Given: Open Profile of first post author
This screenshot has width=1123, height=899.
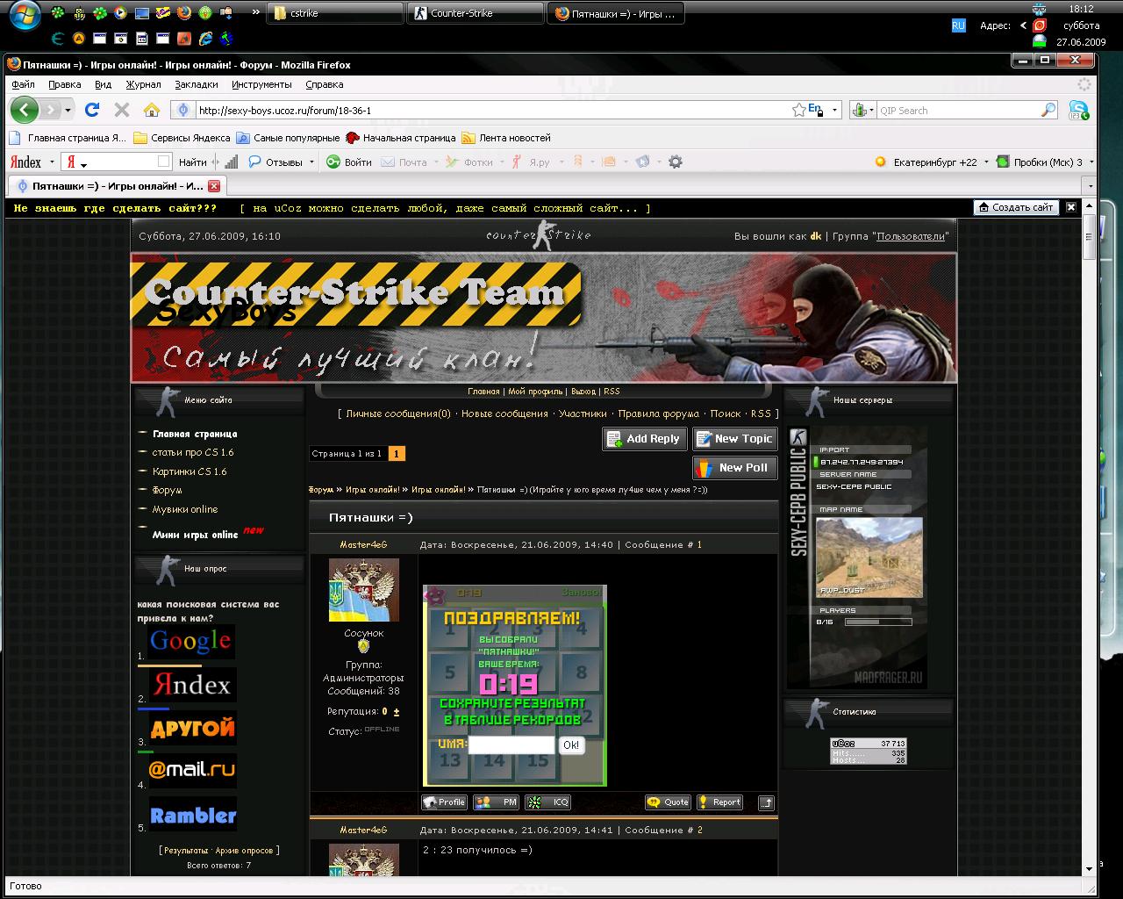Looking at the screenshot, I should click(x=444, y=802).
